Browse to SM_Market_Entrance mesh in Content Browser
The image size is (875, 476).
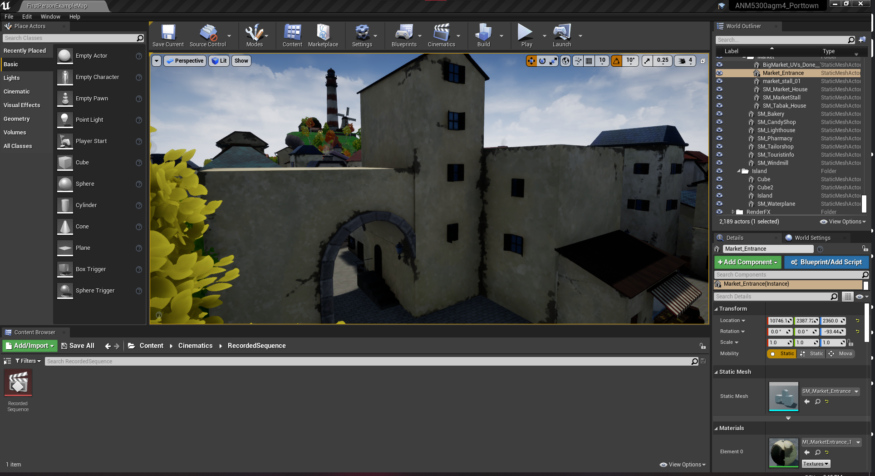pyautogui.click(x=817, y=402)
